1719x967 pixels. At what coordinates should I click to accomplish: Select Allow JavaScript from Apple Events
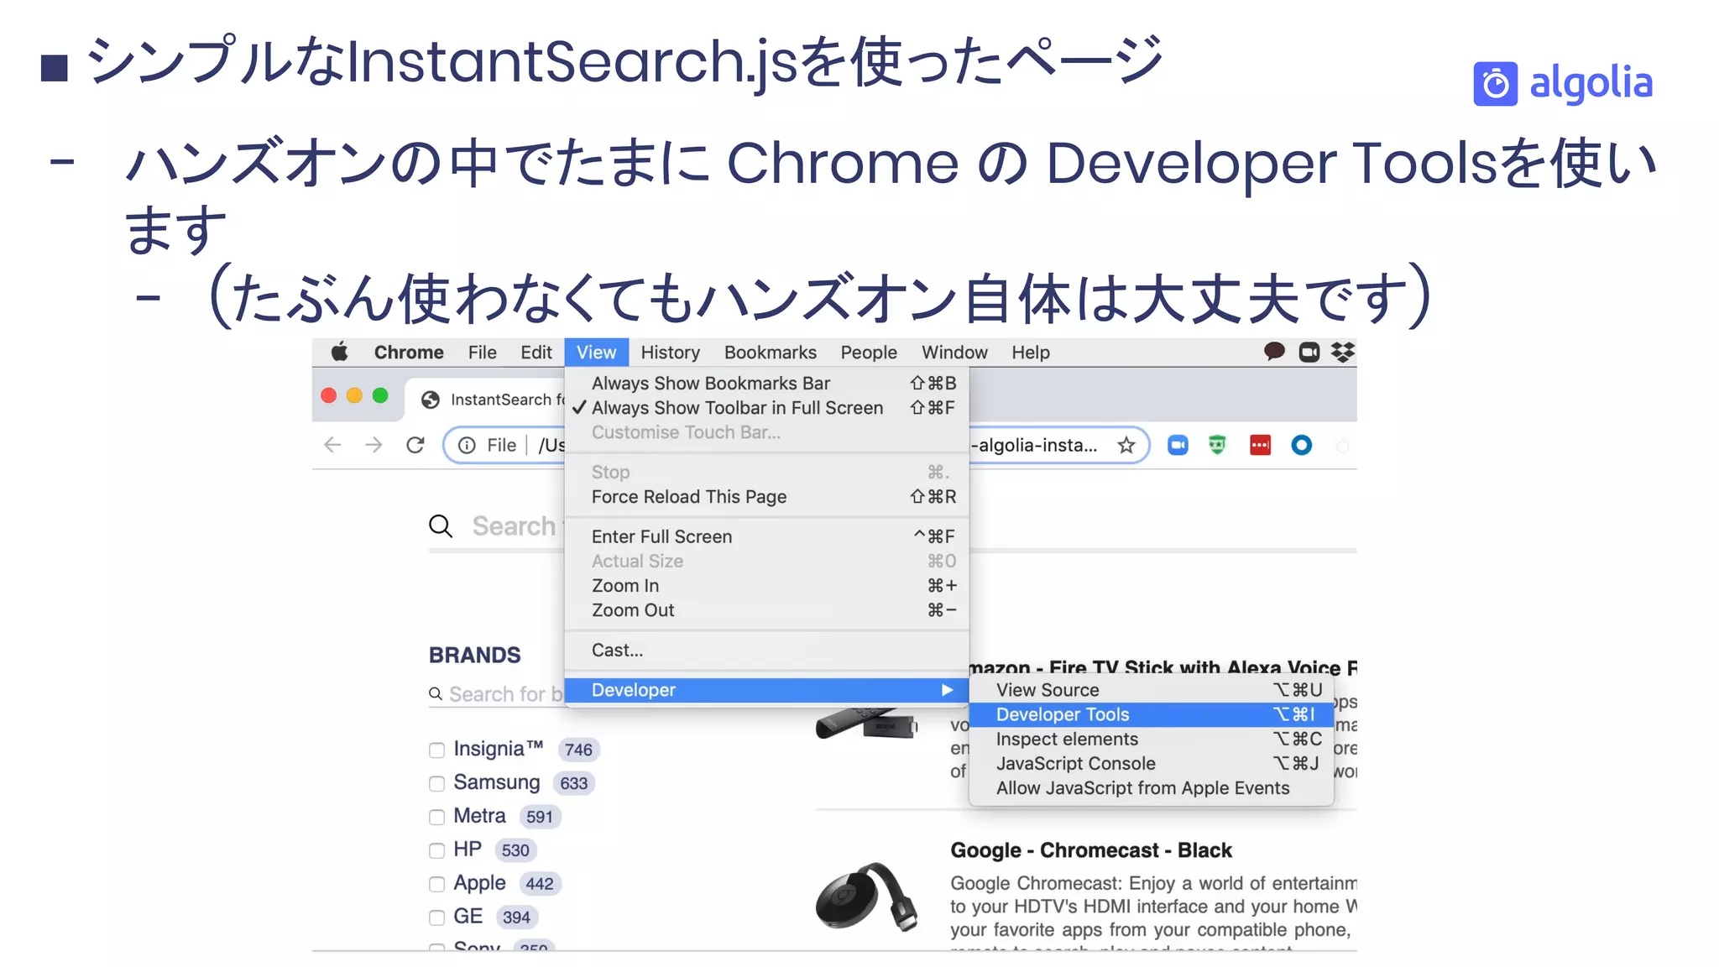click(1151, 788)
